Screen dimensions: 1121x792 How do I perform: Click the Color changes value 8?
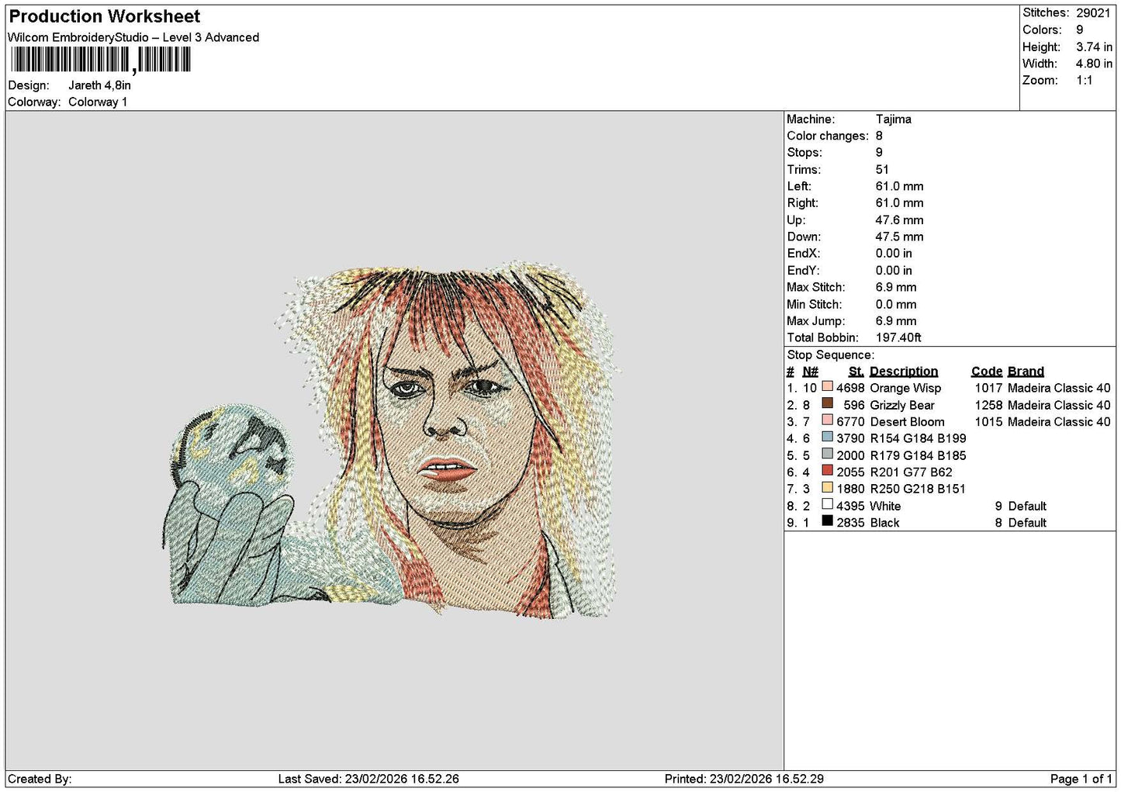[879, 136]
